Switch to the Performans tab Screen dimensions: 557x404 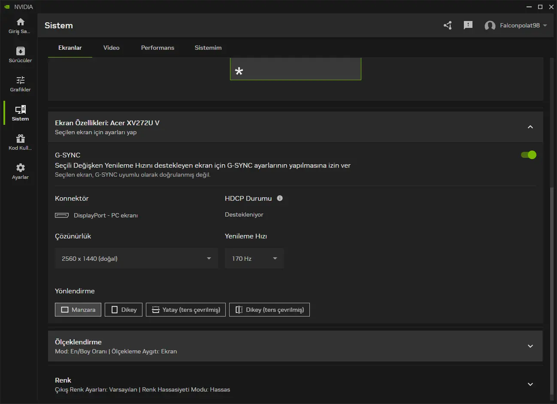[157, 48]
